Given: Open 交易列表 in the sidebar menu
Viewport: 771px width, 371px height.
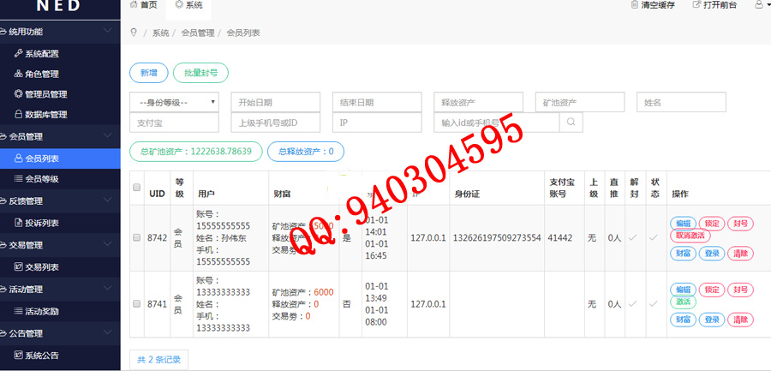Looking at the screenshot, I should (41, 267).
